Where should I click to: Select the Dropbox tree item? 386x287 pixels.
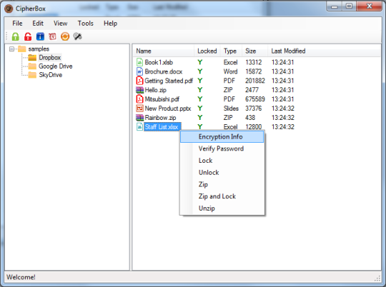coord(50,58)
